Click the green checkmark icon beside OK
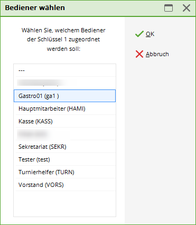 (x=139, y=34)
